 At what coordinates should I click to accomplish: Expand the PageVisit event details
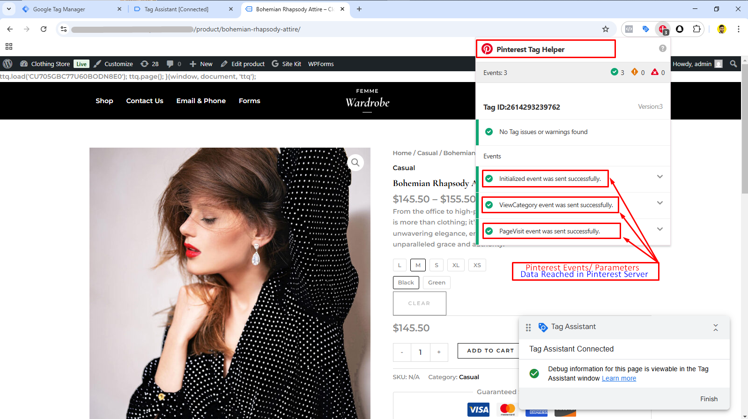click(x=659, y=230)
